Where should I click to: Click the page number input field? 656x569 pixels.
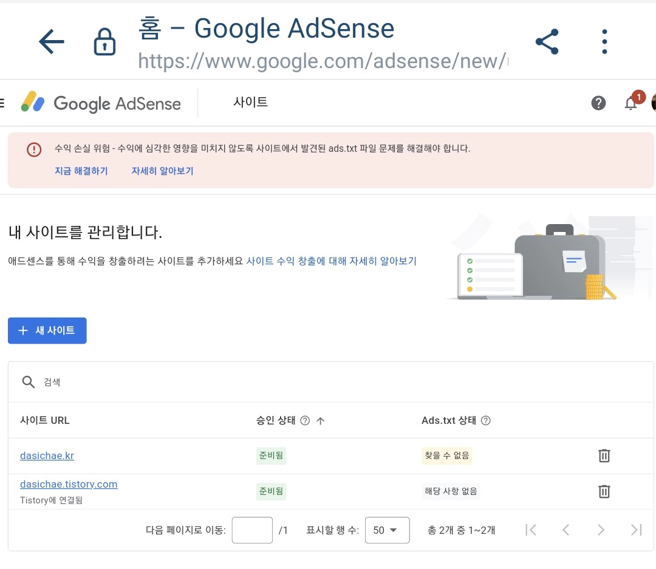click(x=251, y=530)
